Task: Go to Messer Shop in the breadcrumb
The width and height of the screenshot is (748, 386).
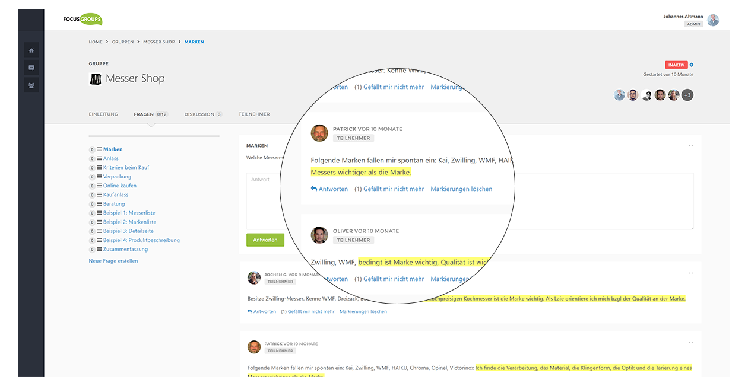Action: (159, 42)
